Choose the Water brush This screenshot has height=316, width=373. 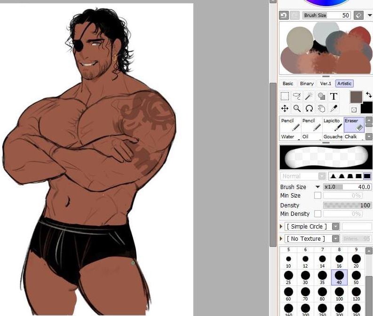[x=291, y=136]
